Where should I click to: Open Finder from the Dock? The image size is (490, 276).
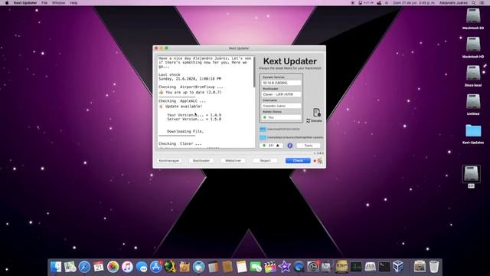pos(56,267)
